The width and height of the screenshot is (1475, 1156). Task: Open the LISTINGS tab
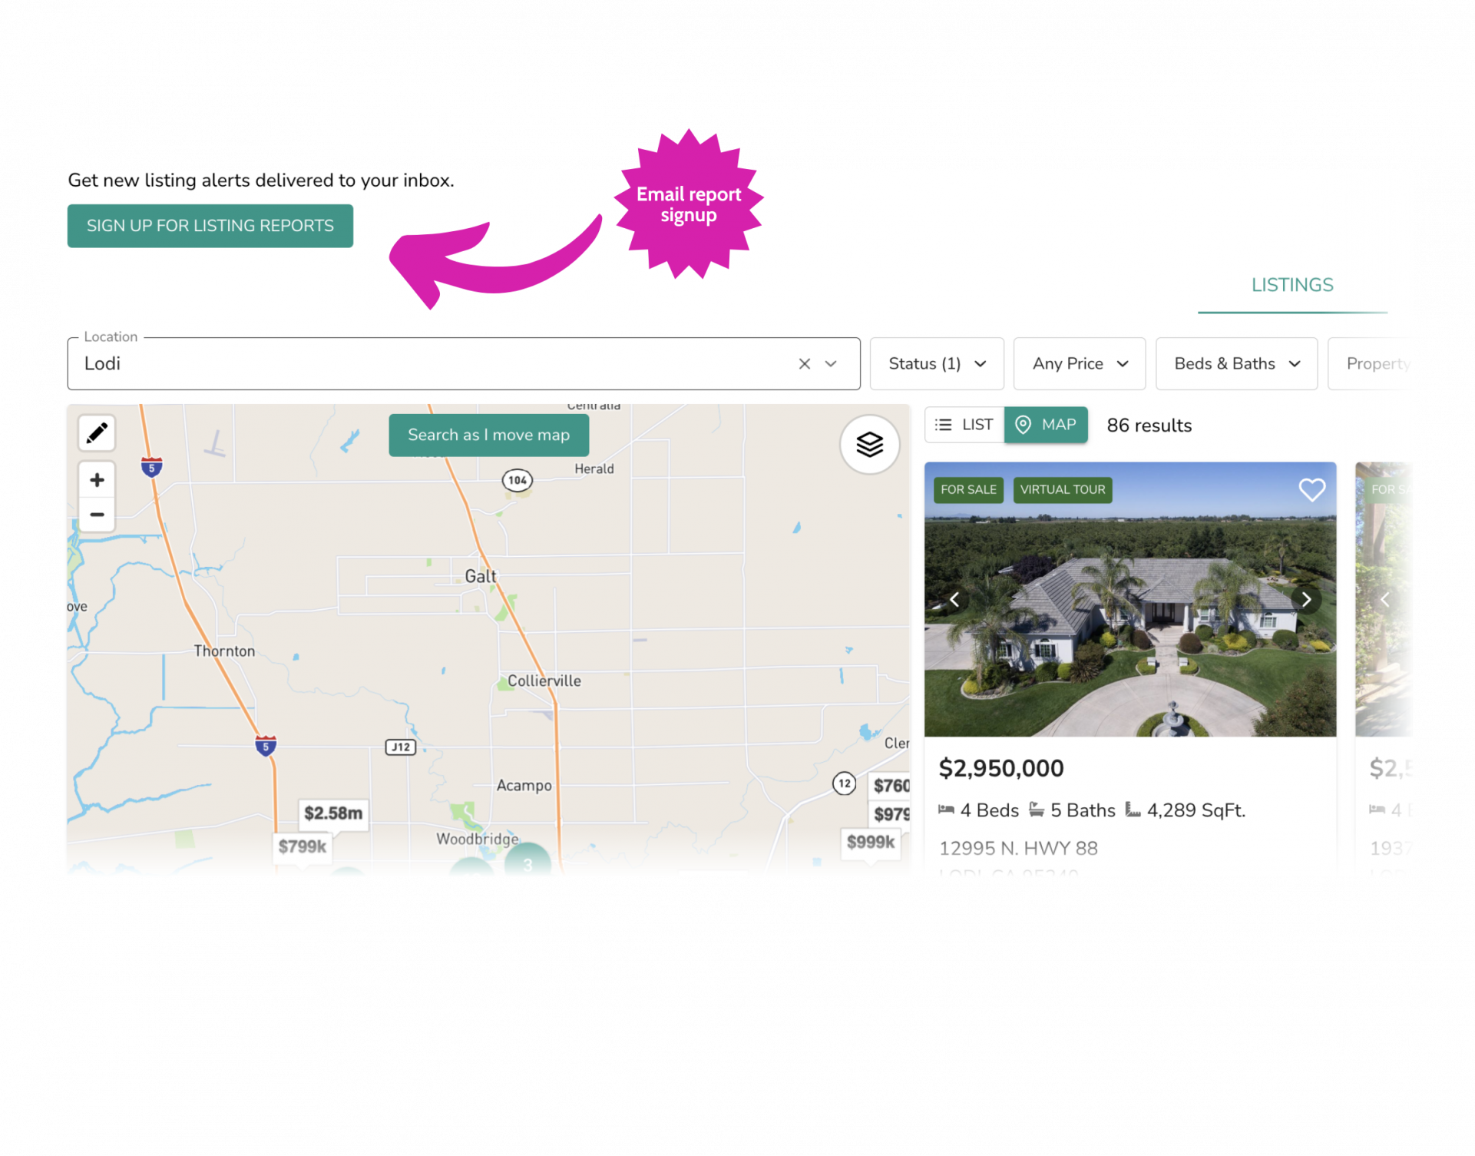1292,285
